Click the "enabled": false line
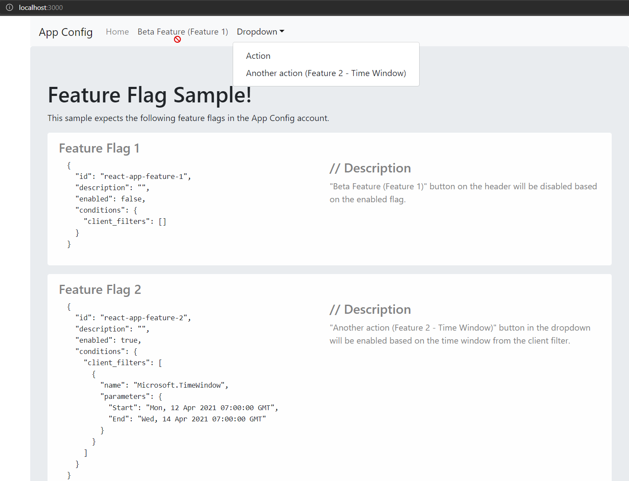This screenshot has width=629, height=481. [111, 199]
